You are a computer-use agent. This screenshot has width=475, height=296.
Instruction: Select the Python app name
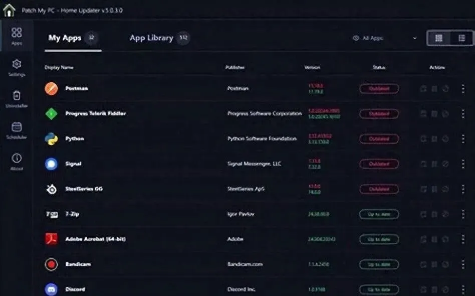click(75, 139)
